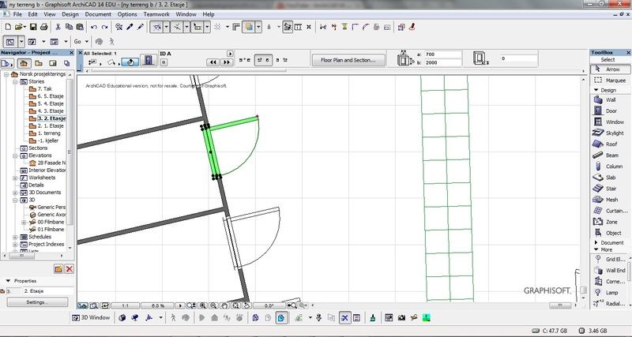Viewport: 632px width, 337px height.
Task: Switch Navigator to Layout Book button
Action: 53,63
